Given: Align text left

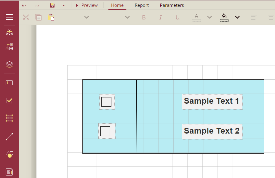Looking at the screenshot, I should [254, 17].
